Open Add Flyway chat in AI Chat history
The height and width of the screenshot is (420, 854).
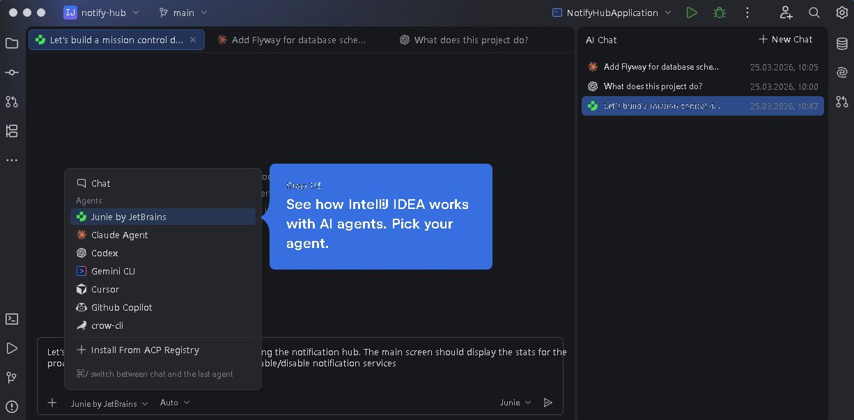[x=703, y=67]
